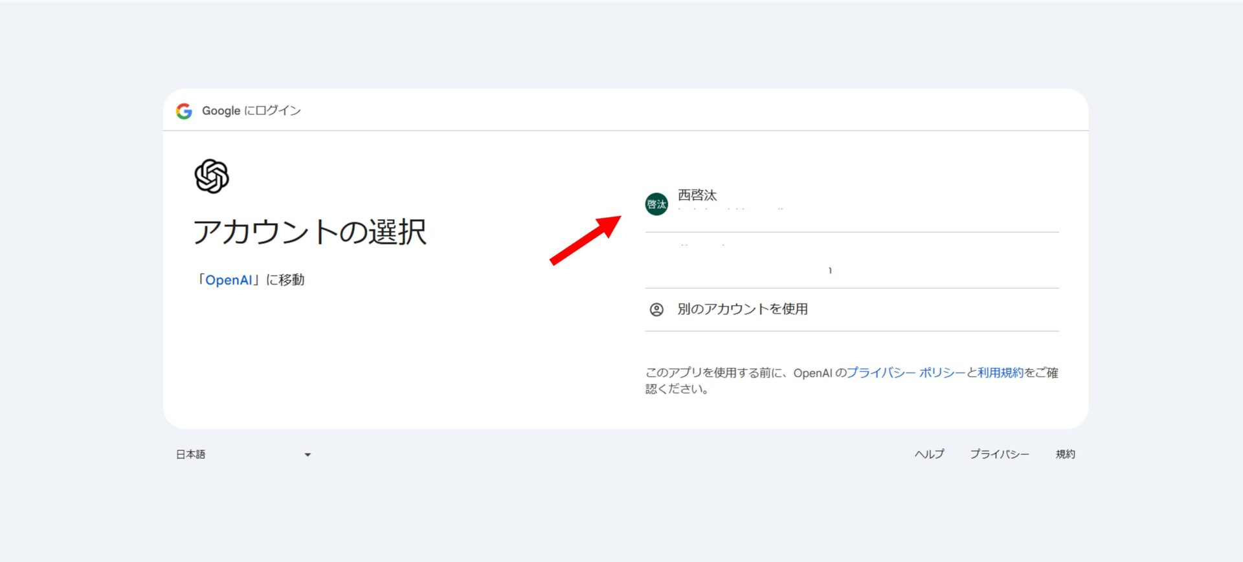Expand the language dropdown arrow
The width and height of the screenshot is (1243, 562).
pyautogui.click(x=308, y=455)
